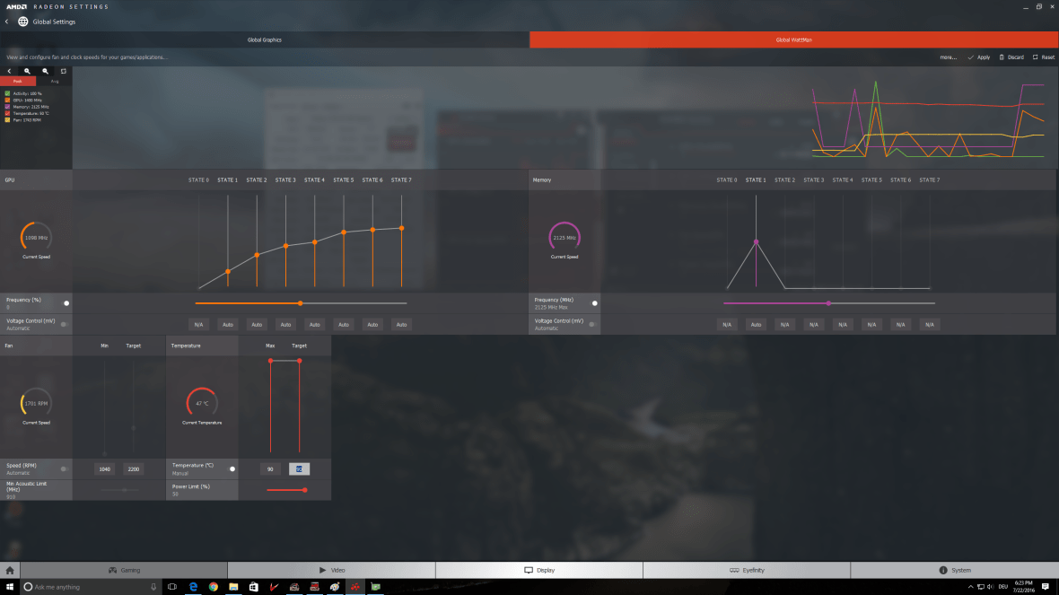Image resolution: width=1059 pixels, height=595 pixels.
Task: Click the zoom in magnifier on graph panel
Action: 28,70
